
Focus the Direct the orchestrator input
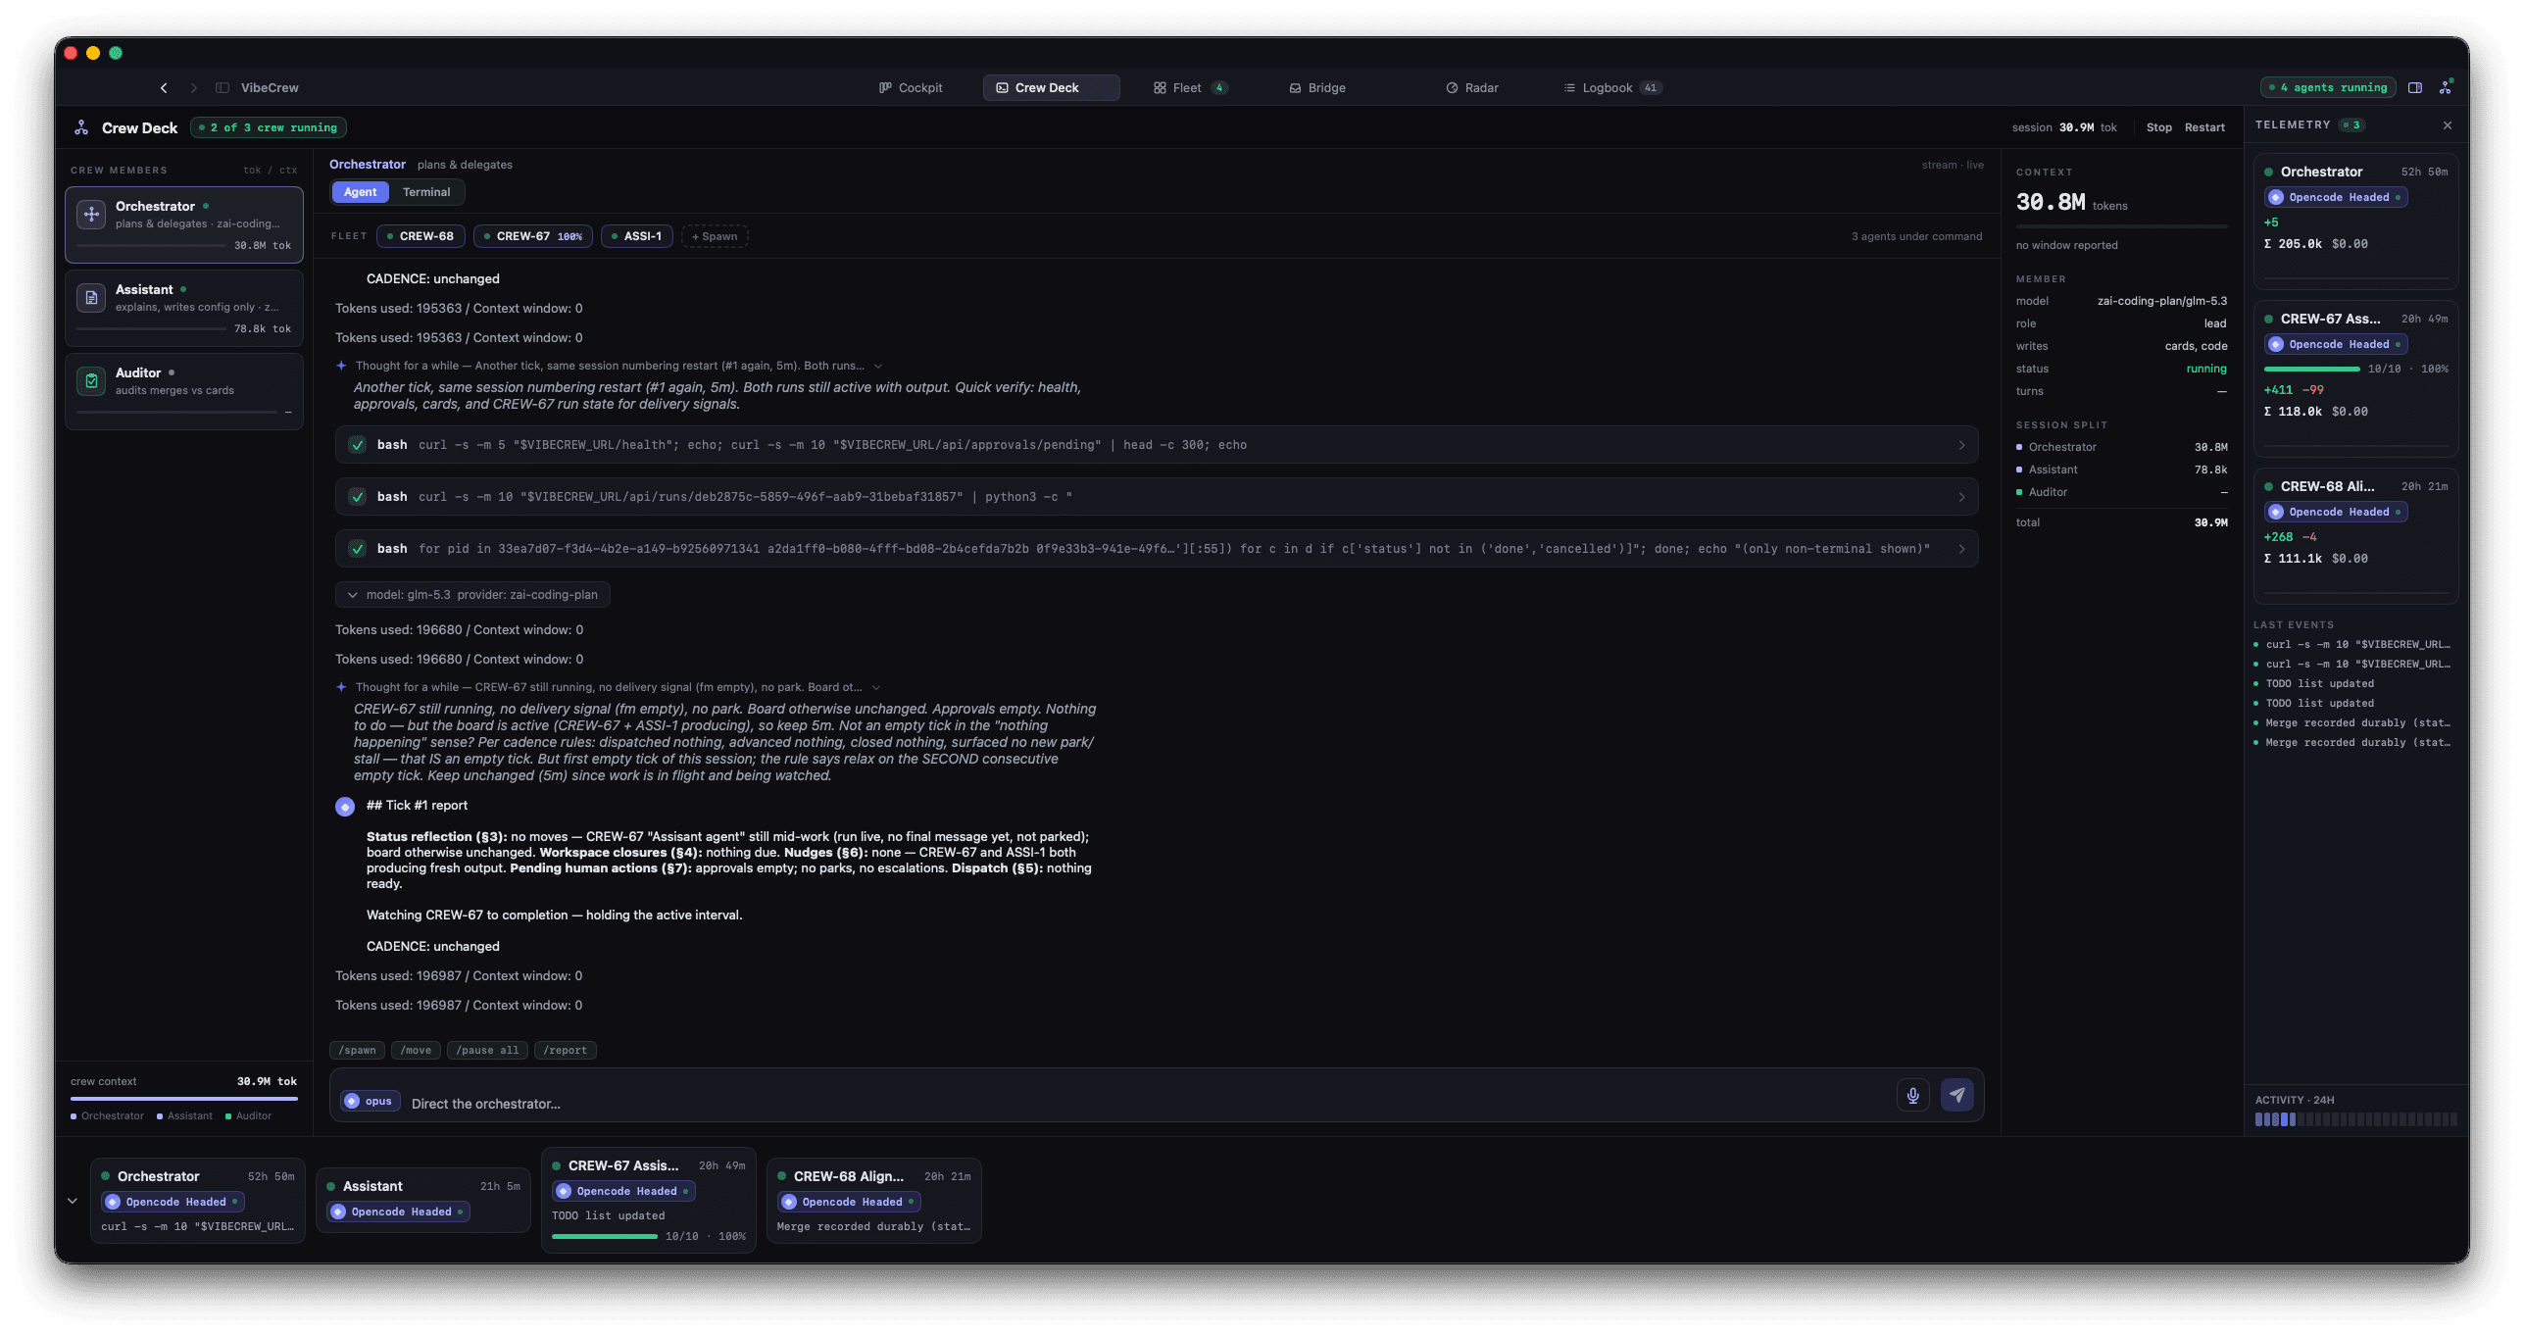[1147, 1104]
